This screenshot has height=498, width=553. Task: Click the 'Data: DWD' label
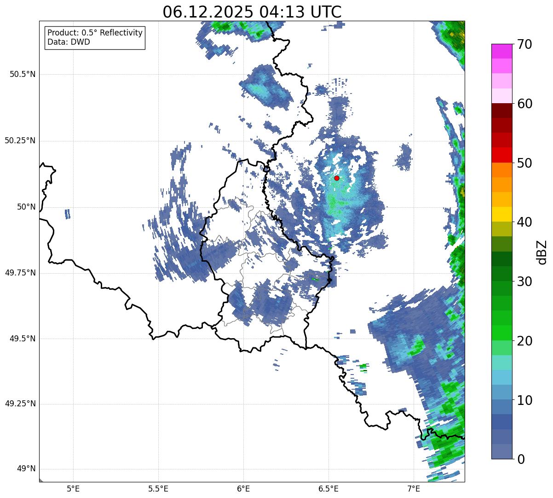[69, 42]
